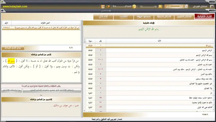Click the wide gray أحكام الألباني button
The image size is (216, 122).
pyautogui.click(x=52, y=90)
